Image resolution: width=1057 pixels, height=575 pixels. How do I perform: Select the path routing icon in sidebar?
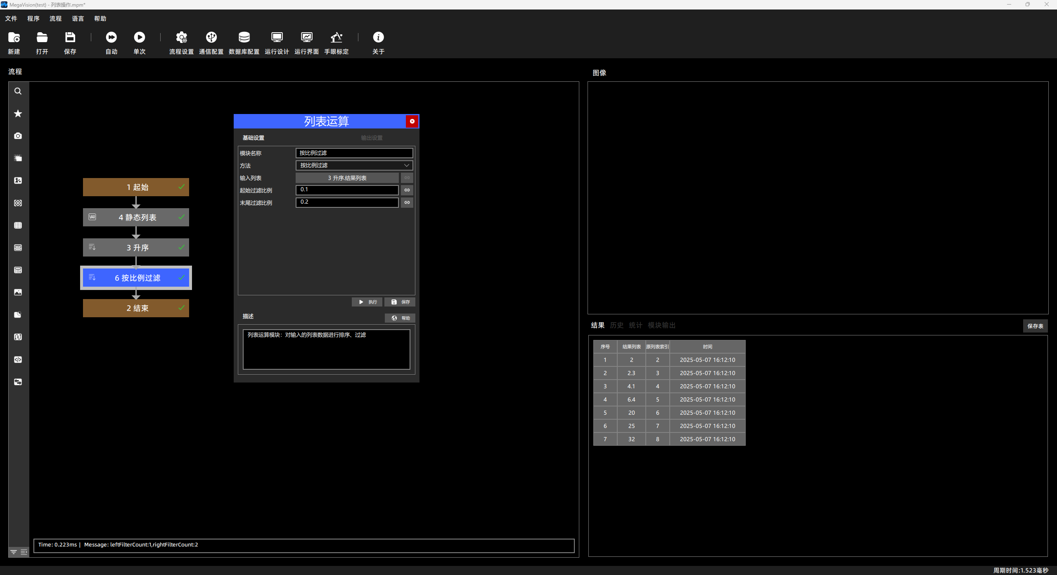click(18, 337)
